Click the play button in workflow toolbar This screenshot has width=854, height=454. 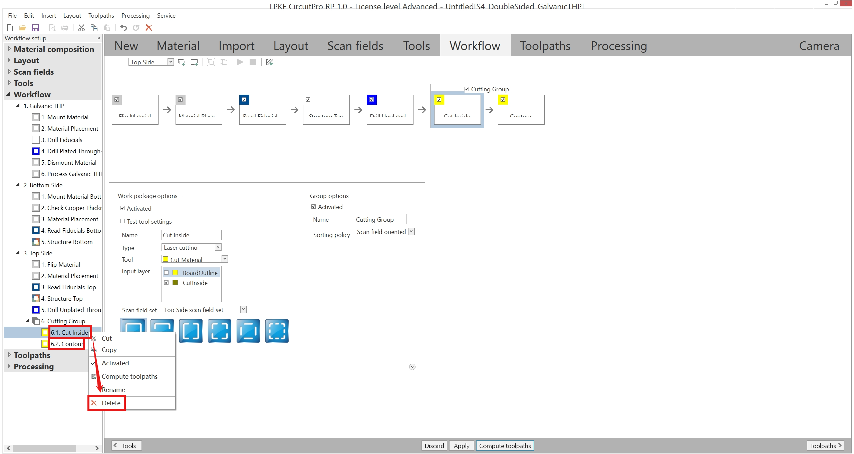240,62
